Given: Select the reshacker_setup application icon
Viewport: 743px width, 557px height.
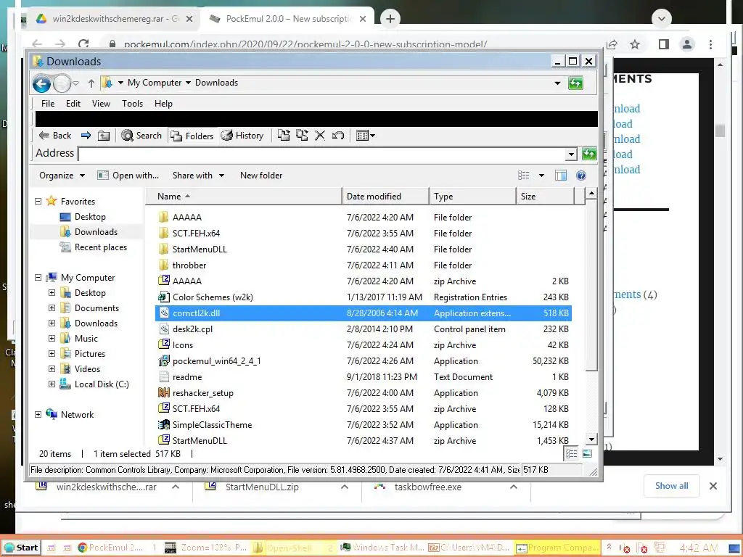Looking at the screenshot, I should pos(163,392).
